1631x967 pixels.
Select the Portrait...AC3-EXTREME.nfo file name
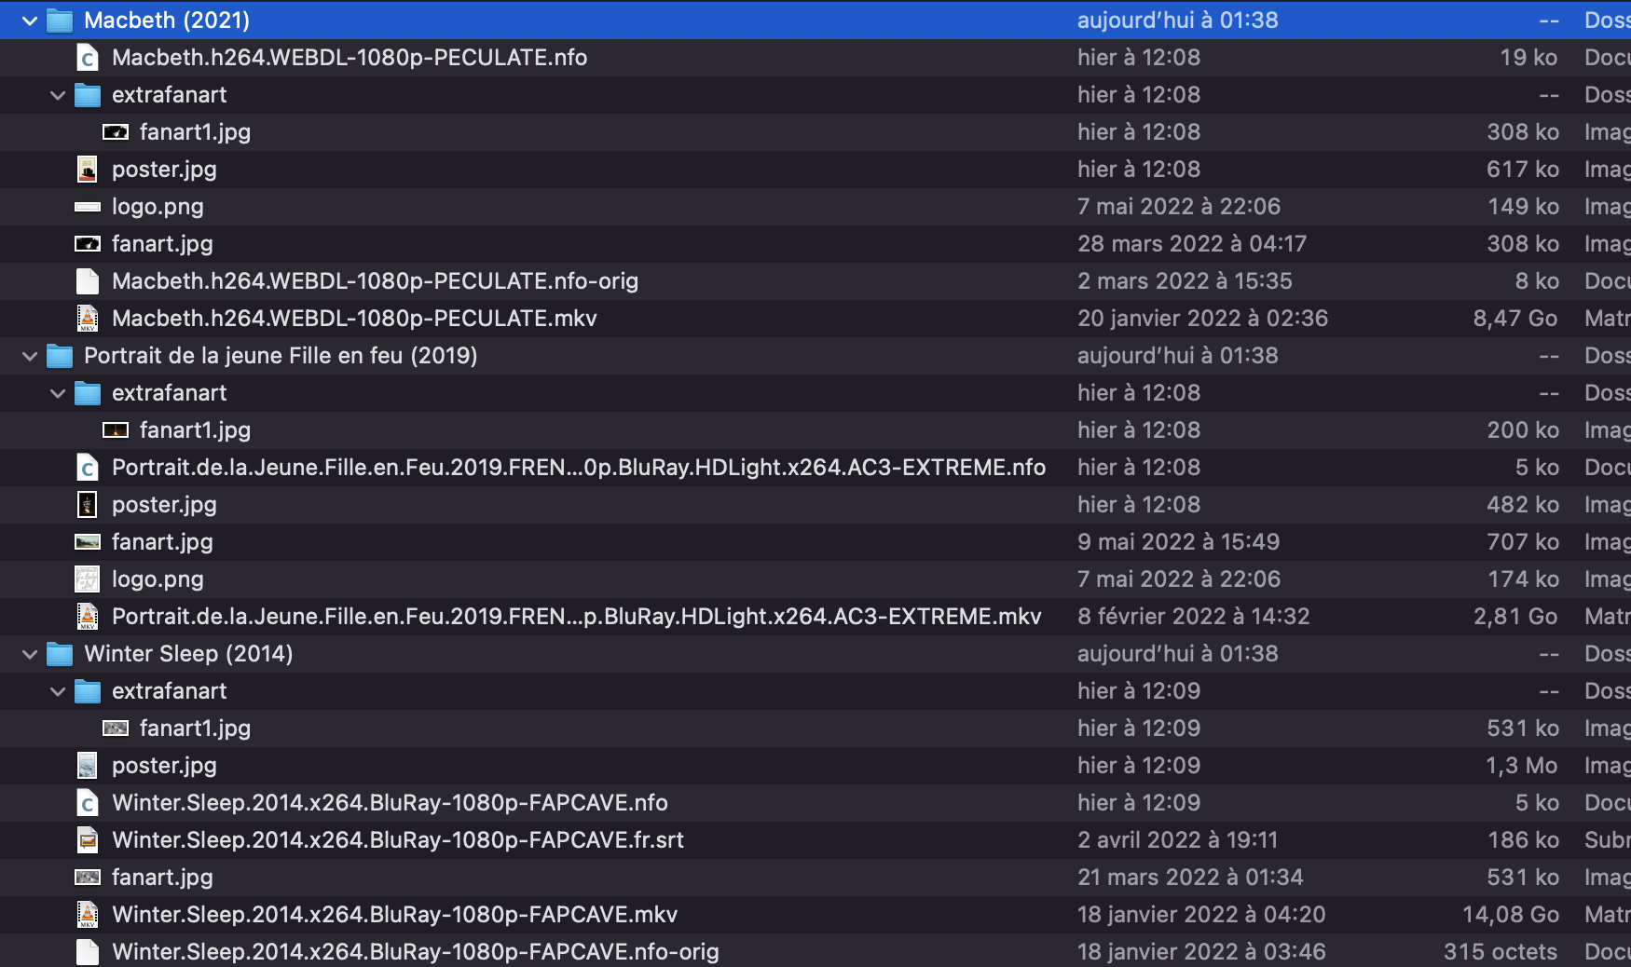579,468
